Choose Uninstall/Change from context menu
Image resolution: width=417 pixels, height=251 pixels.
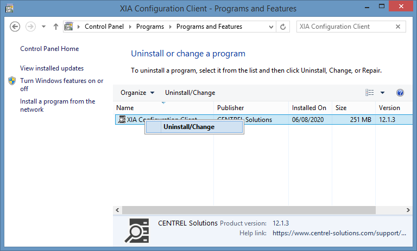click(194, 127)
